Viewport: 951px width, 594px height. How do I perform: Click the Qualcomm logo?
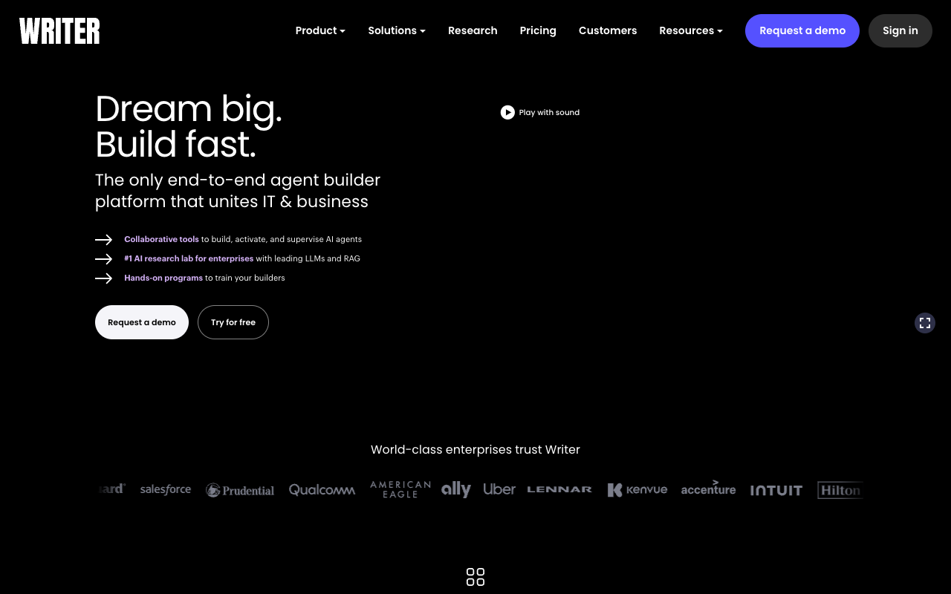322,490
